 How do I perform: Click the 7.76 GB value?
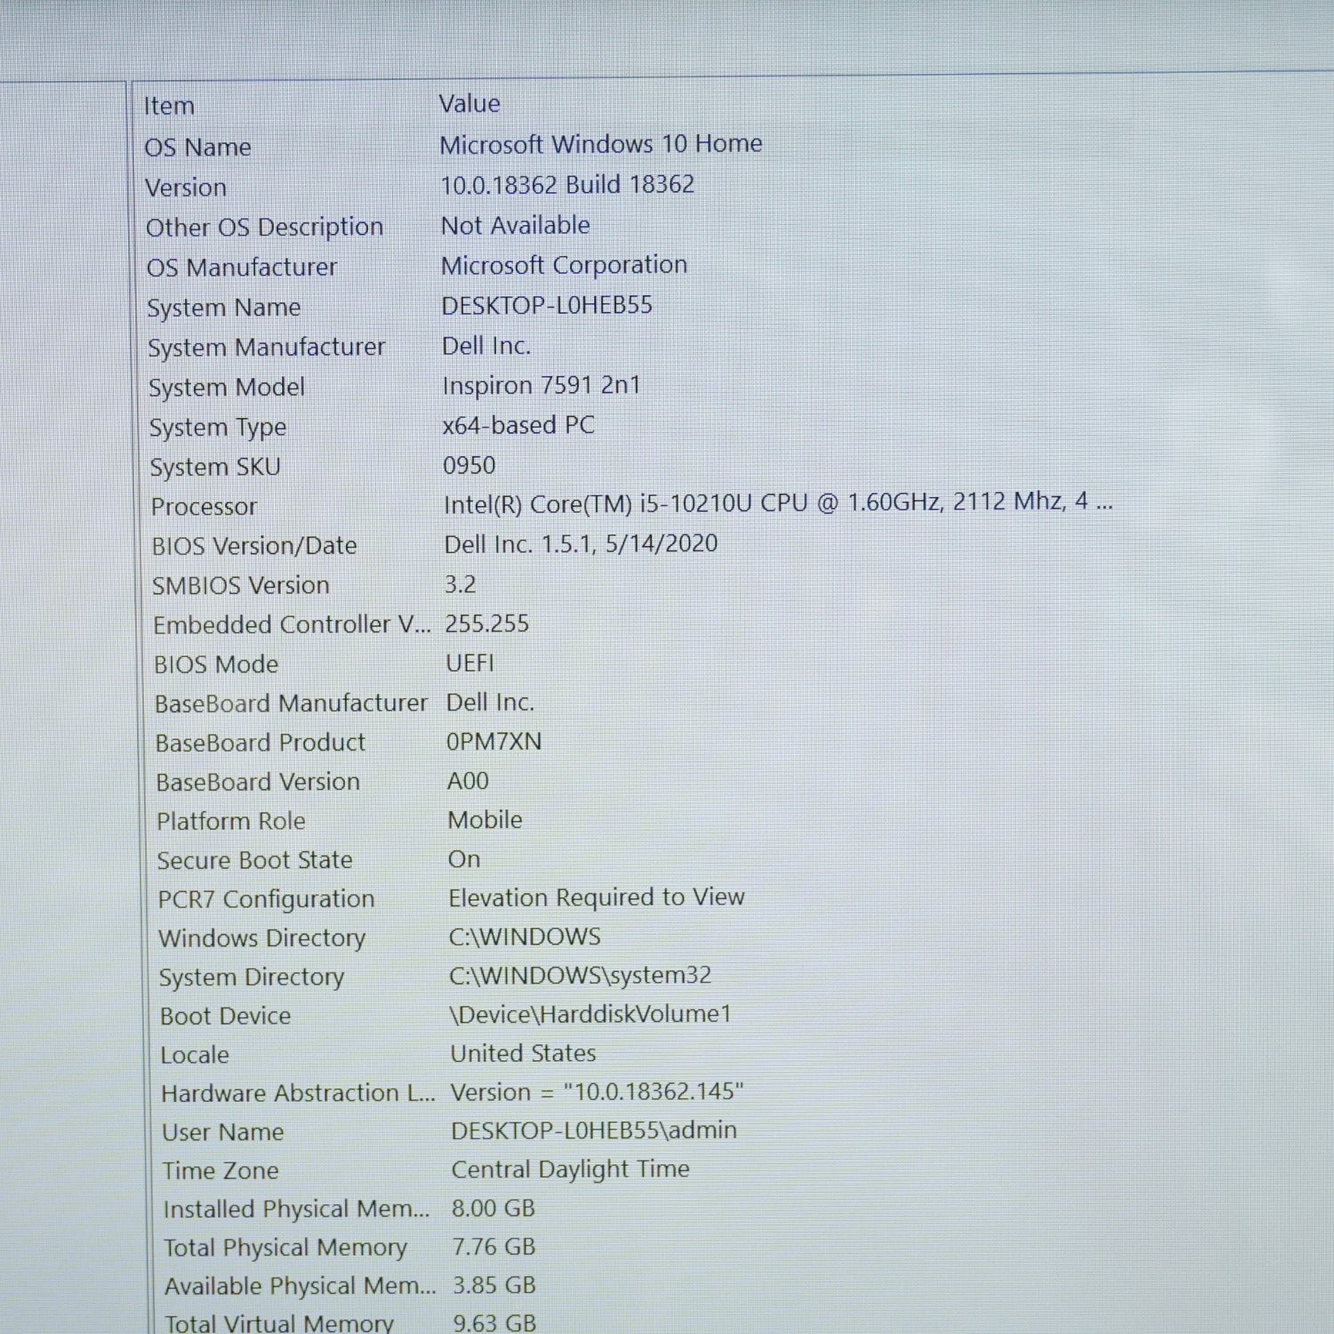coord(494,1247)
